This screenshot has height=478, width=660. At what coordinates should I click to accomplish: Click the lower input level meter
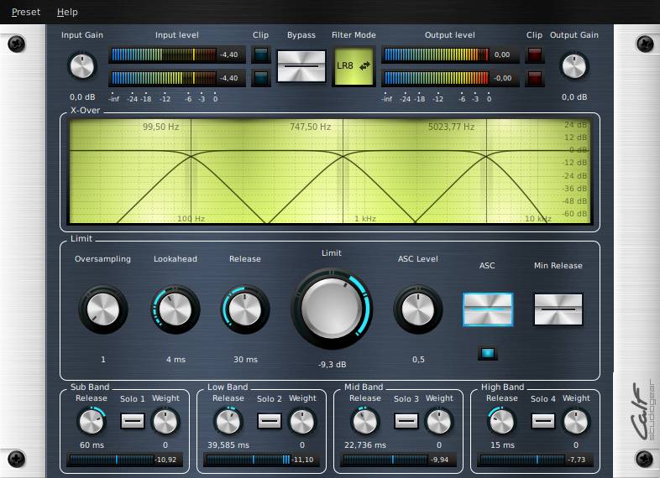tap(177, 78)
